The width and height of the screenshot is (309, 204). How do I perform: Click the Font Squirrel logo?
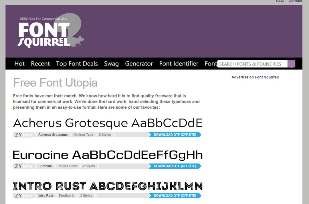pos(51,30)
